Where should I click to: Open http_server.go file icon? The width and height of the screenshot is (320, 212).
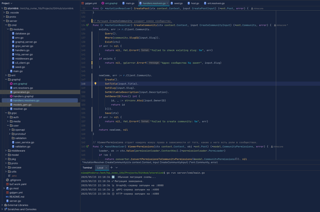[x=13, y=54]
